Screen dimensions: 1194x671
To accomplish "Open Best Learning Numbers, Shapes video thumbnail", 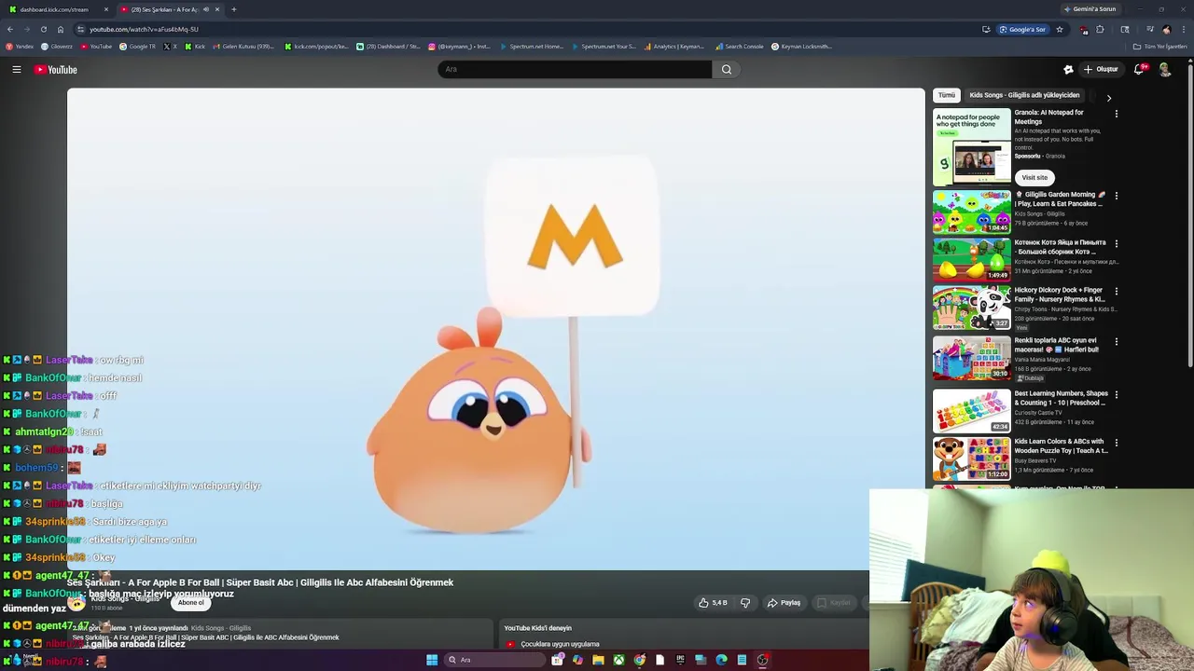I will [972, 411].
